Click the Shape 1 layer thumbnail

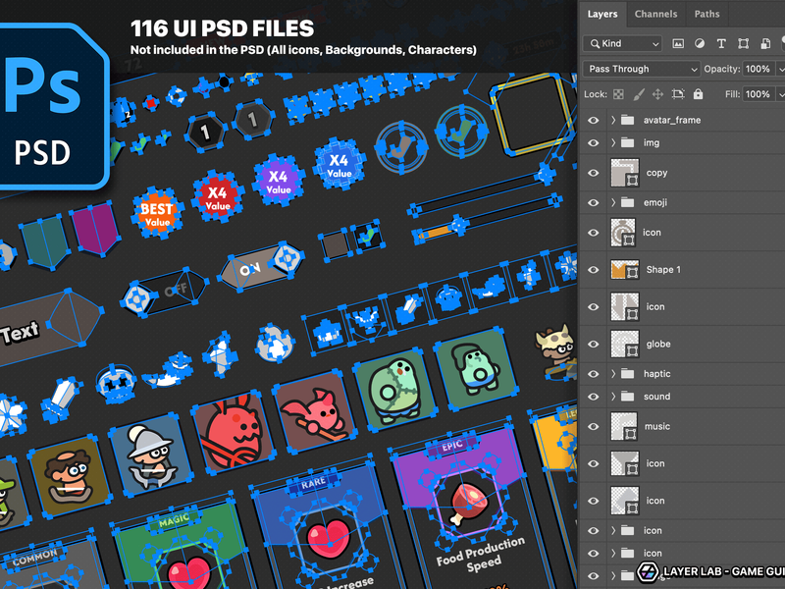[625, 269]
